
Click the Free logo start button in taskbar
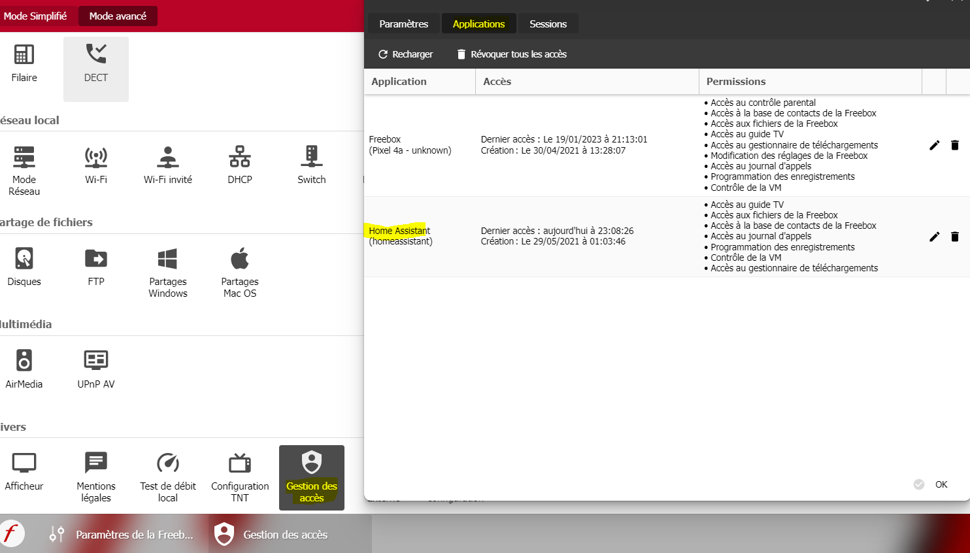pyautogui.click(x=12, y=533)
